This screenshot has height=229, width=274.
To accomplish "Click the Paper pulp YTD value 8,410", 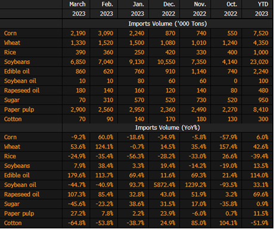I will [261, 110].
